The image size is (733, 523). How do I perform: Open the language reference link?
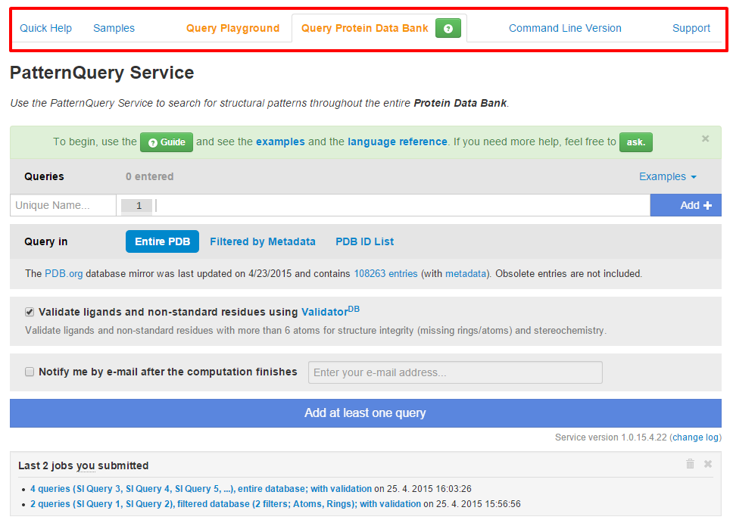pyautogui.click(x=398, y=142)
